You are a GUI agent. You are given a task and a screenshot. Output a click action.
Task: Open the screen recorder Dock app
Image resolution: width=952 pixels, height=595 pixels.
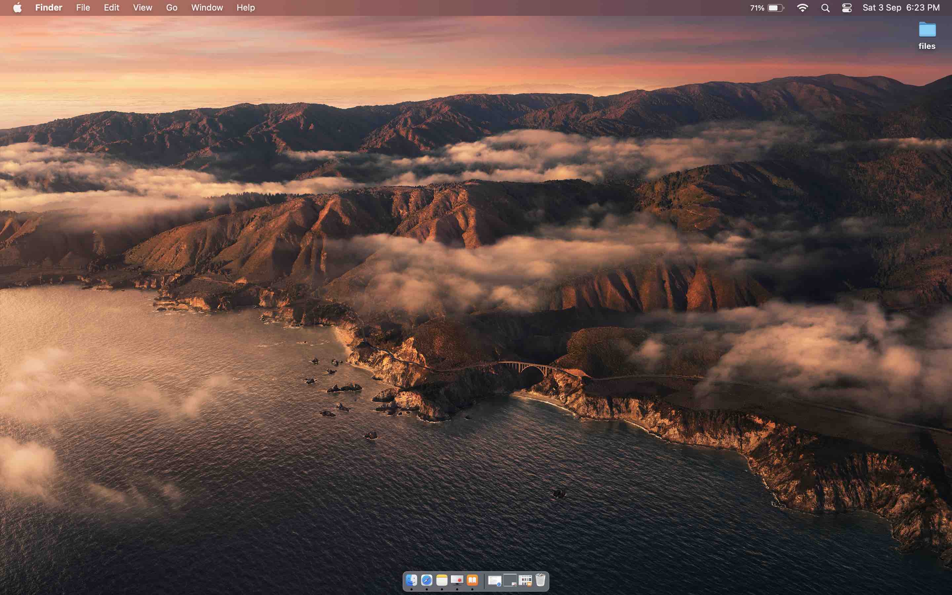(457, 580)
